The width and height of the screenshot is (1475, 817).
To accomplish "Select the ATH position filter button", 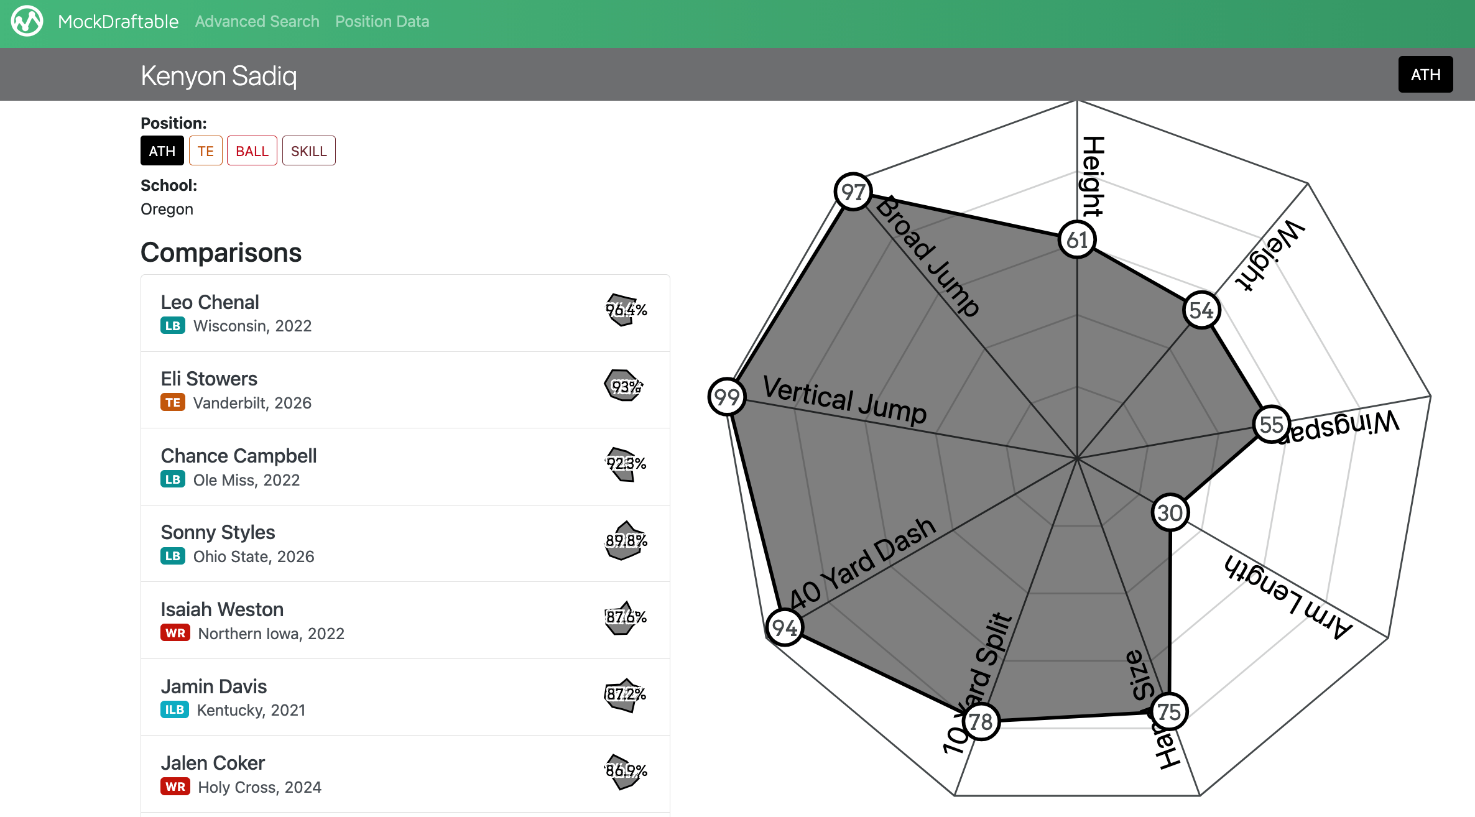I will (x=162, y=151).
